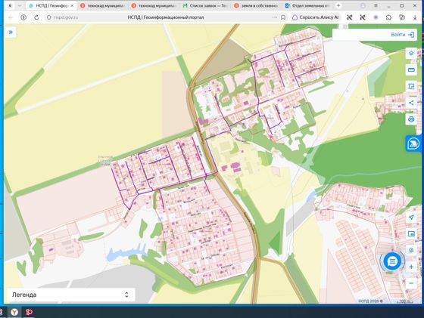
Task: Print the map with printer icon
Action: click(x=411, y=119)
